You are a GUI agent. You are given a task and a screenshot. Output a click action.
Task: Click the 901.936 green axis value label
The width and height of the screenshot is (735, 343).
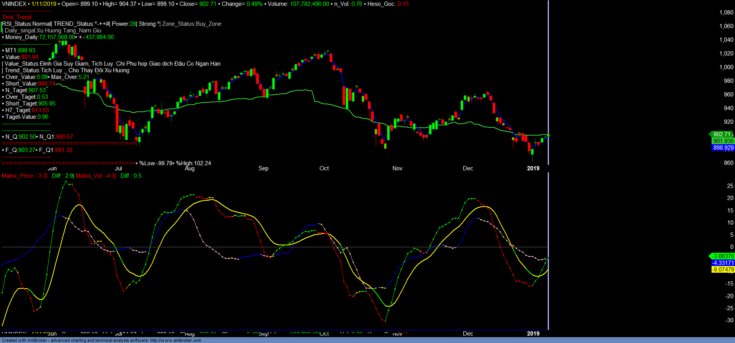723,141
